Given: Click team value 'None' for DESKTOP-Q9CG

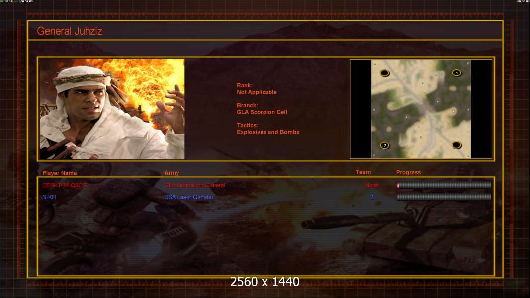Looking at the screenshot, I should click(x=372, y=185).
